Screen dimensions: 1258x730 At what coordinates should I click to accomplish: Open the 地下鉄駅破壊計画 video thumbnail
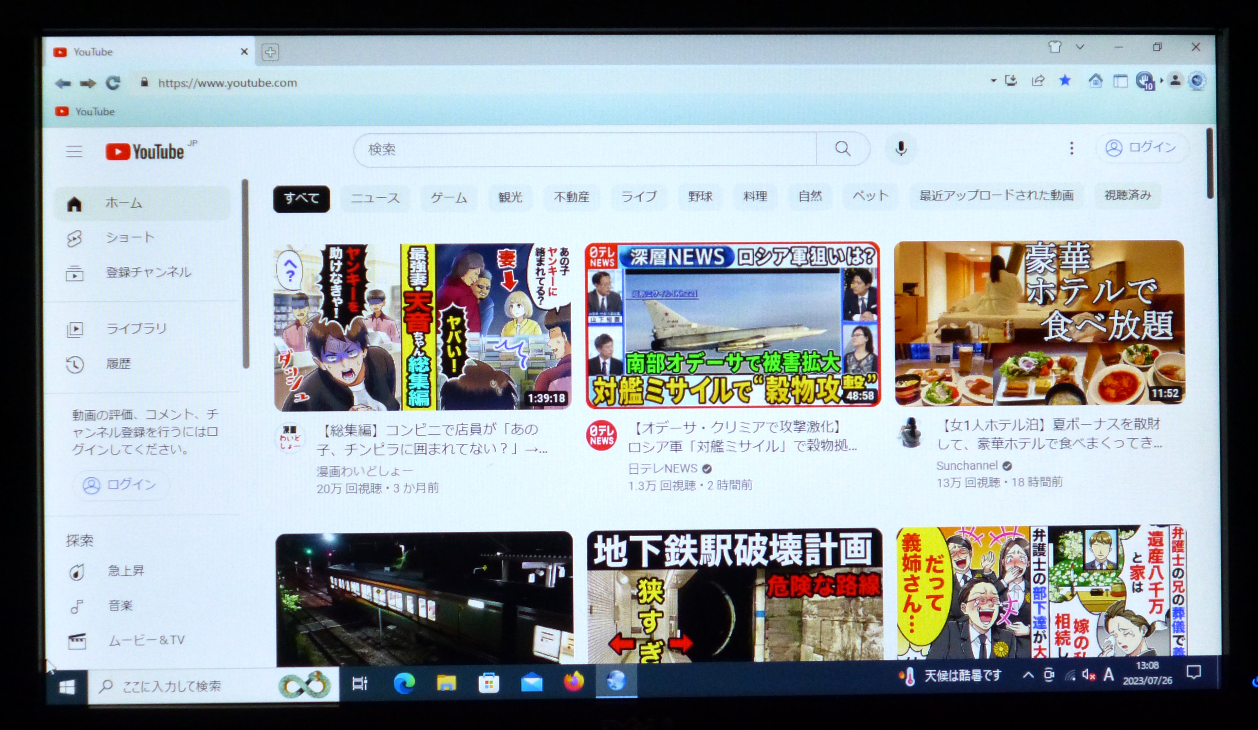[734, 596]
